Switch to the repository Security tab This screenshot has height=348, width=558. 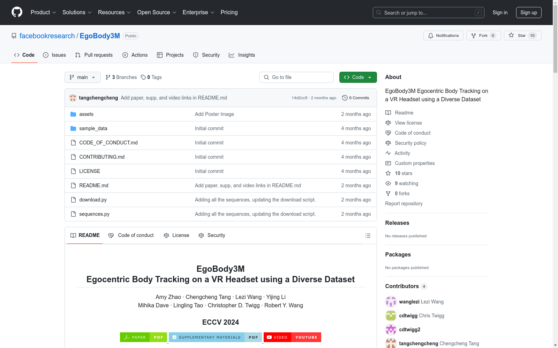(206, 55)
